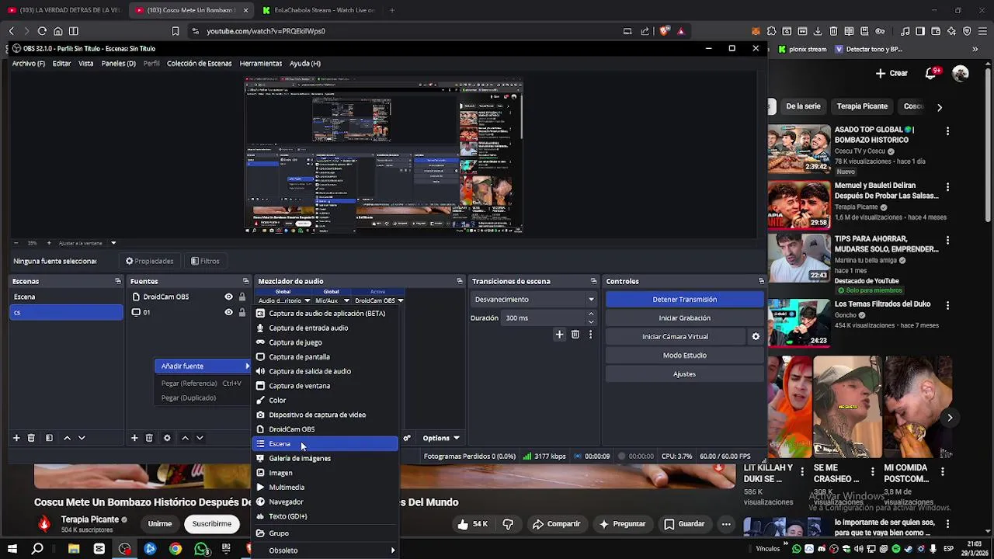
Task: Open the Herramientas menu in OBS
Action: click(261, 64)
